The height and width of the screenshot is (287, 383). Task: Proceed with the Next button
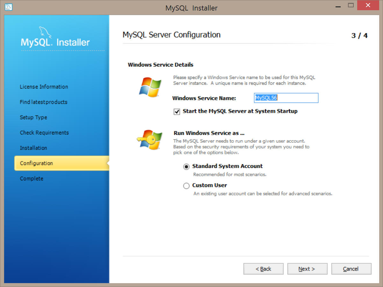307,269
